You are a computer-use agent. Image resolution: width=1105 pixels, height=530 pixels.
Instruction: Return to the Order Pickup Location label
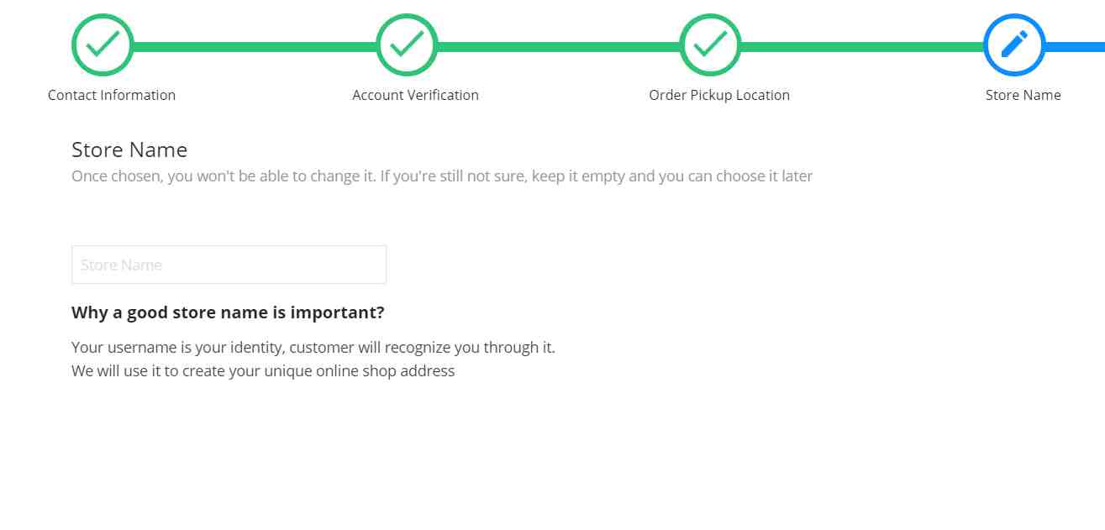(x=719, y=95)
